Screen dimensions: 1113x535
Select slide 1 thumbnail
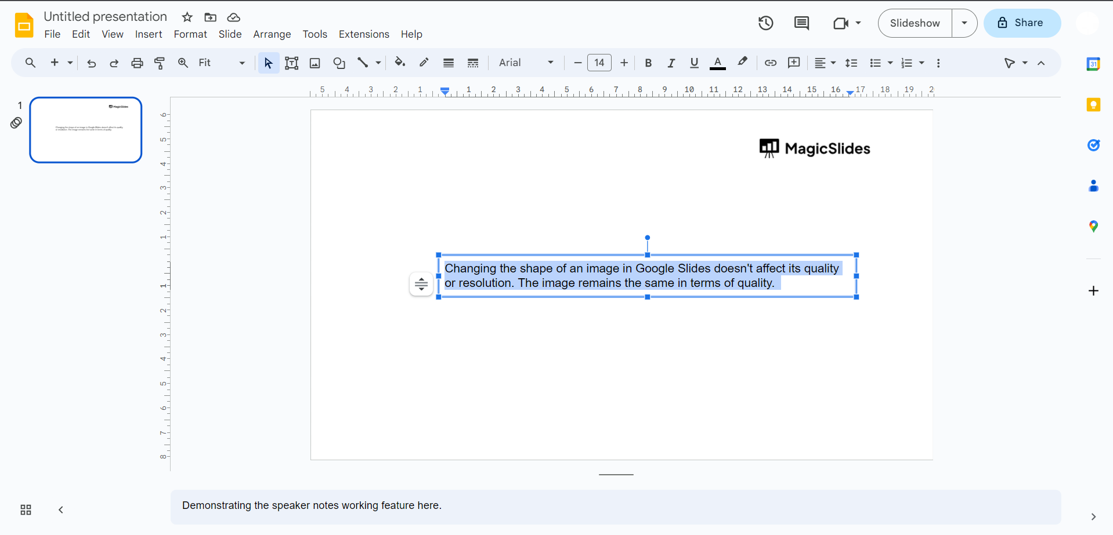point(86,130)
